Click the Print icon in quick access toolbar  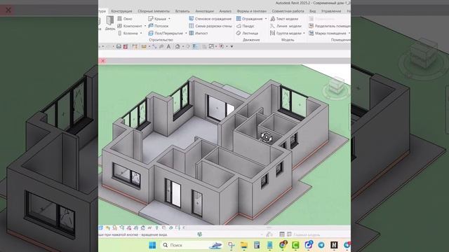pyautogui.click(x=119, y=46)
